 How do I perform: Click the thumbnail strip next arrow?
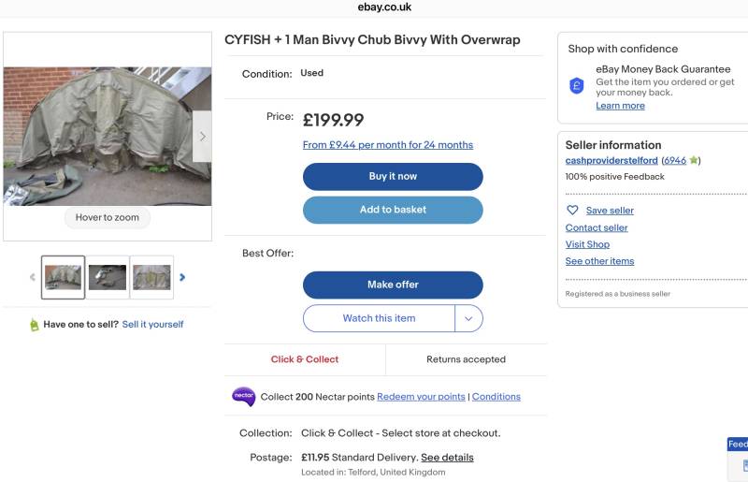182,277
